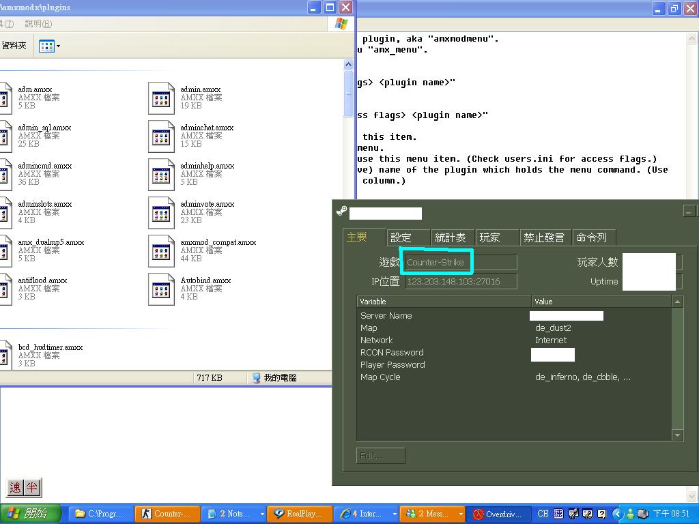
Task: Click the help question mark tray icon
Action: [601, 514]
